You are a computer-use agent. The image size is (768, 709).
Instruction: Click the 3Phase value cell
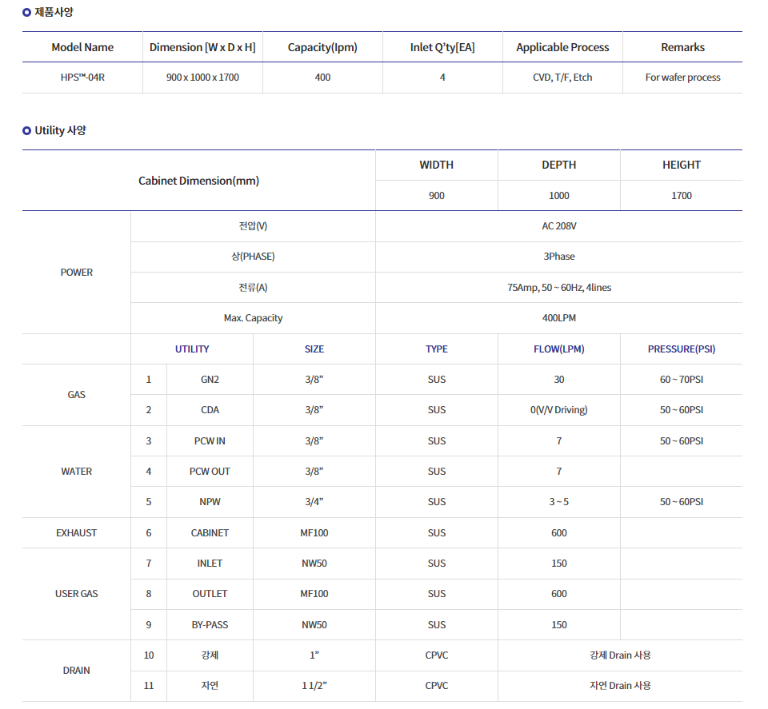point(558,257)
